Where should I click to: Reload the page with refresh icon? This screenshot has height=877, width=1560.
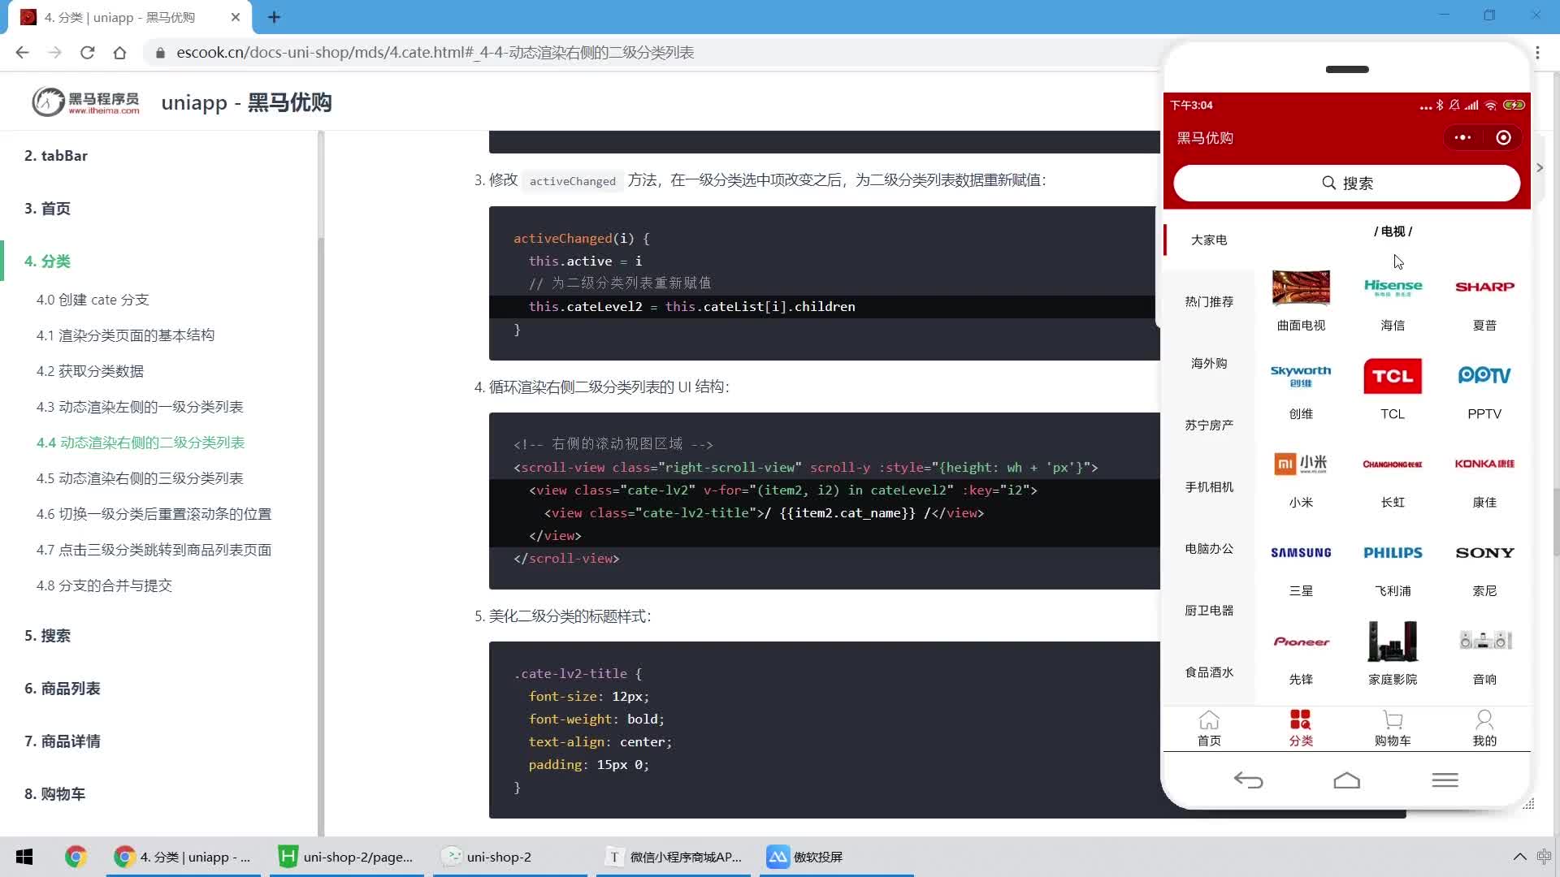click(x=87, y=53)
